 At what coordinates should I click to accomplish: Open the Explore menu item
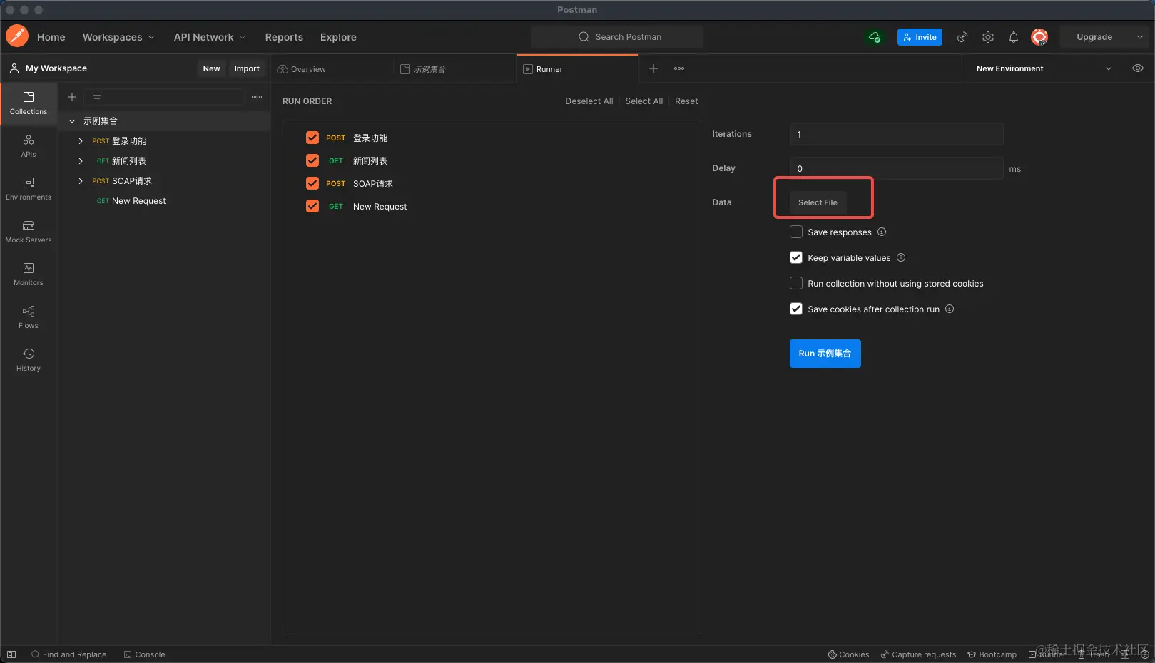(x=338, y=37)
